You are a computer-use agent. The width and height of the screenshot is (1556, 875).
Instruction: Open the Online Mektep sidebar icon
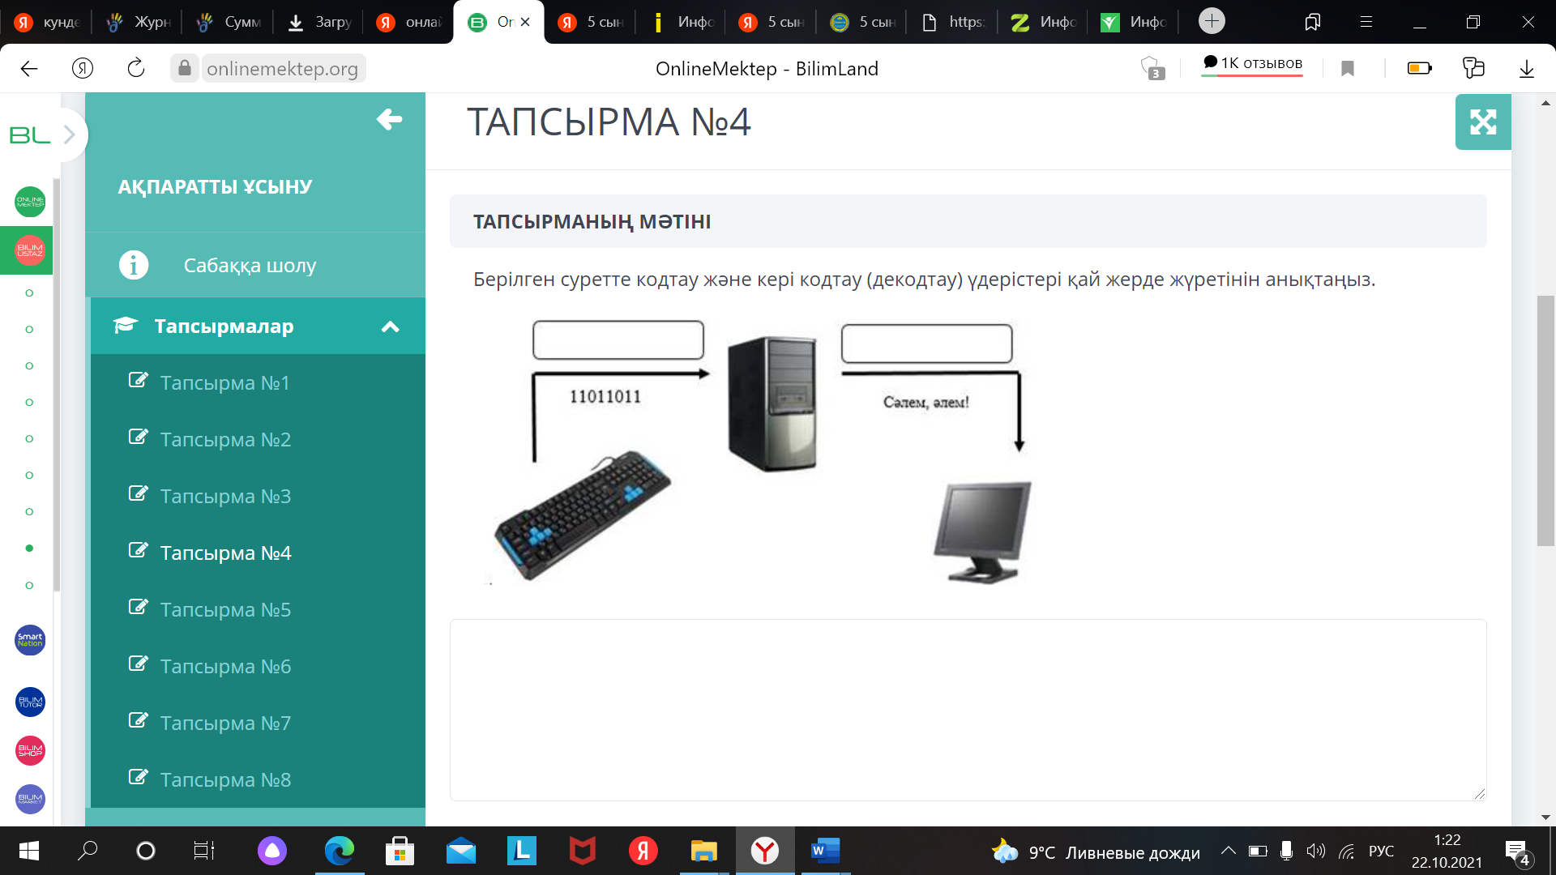pyautogui.click(x=30, y=202)
